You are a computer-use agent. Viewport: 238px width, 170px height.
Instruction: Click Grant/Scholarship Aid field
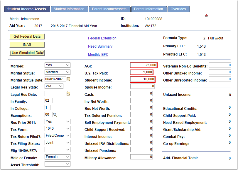220,129
